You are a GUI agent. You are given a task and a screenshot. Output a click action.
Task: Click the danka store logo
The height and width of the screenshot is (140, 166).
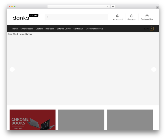coord(26,17)
